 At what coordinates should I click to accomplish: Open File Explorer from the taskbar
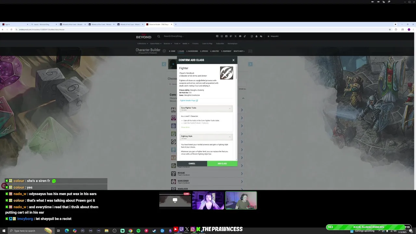[106, 231]
